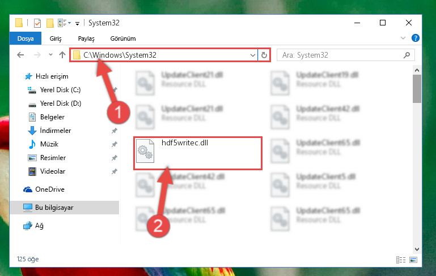This screenshot has width=436, height=276.
Task: Expand the address bar history dropdown
Action: [252, 55]
